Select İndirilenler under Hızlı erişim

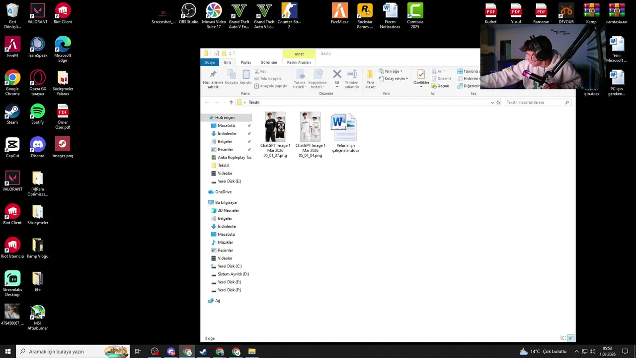(x=227, y=134)
